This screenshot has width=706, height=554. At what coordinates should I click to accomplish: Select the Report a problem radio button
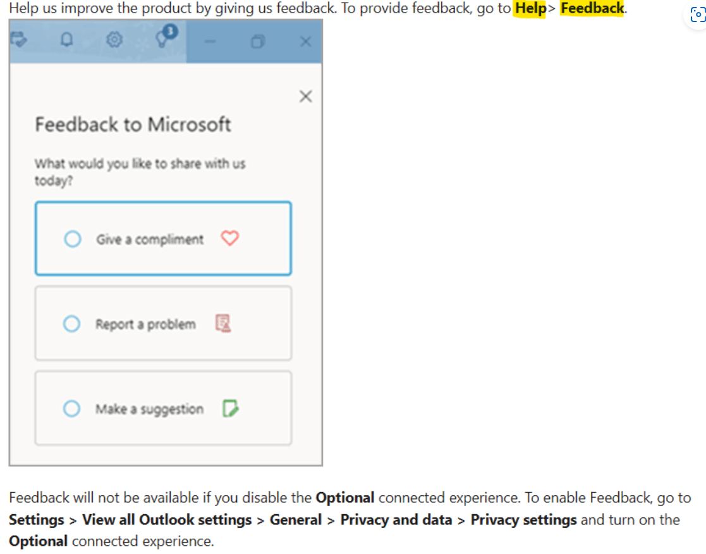point(73,323)
